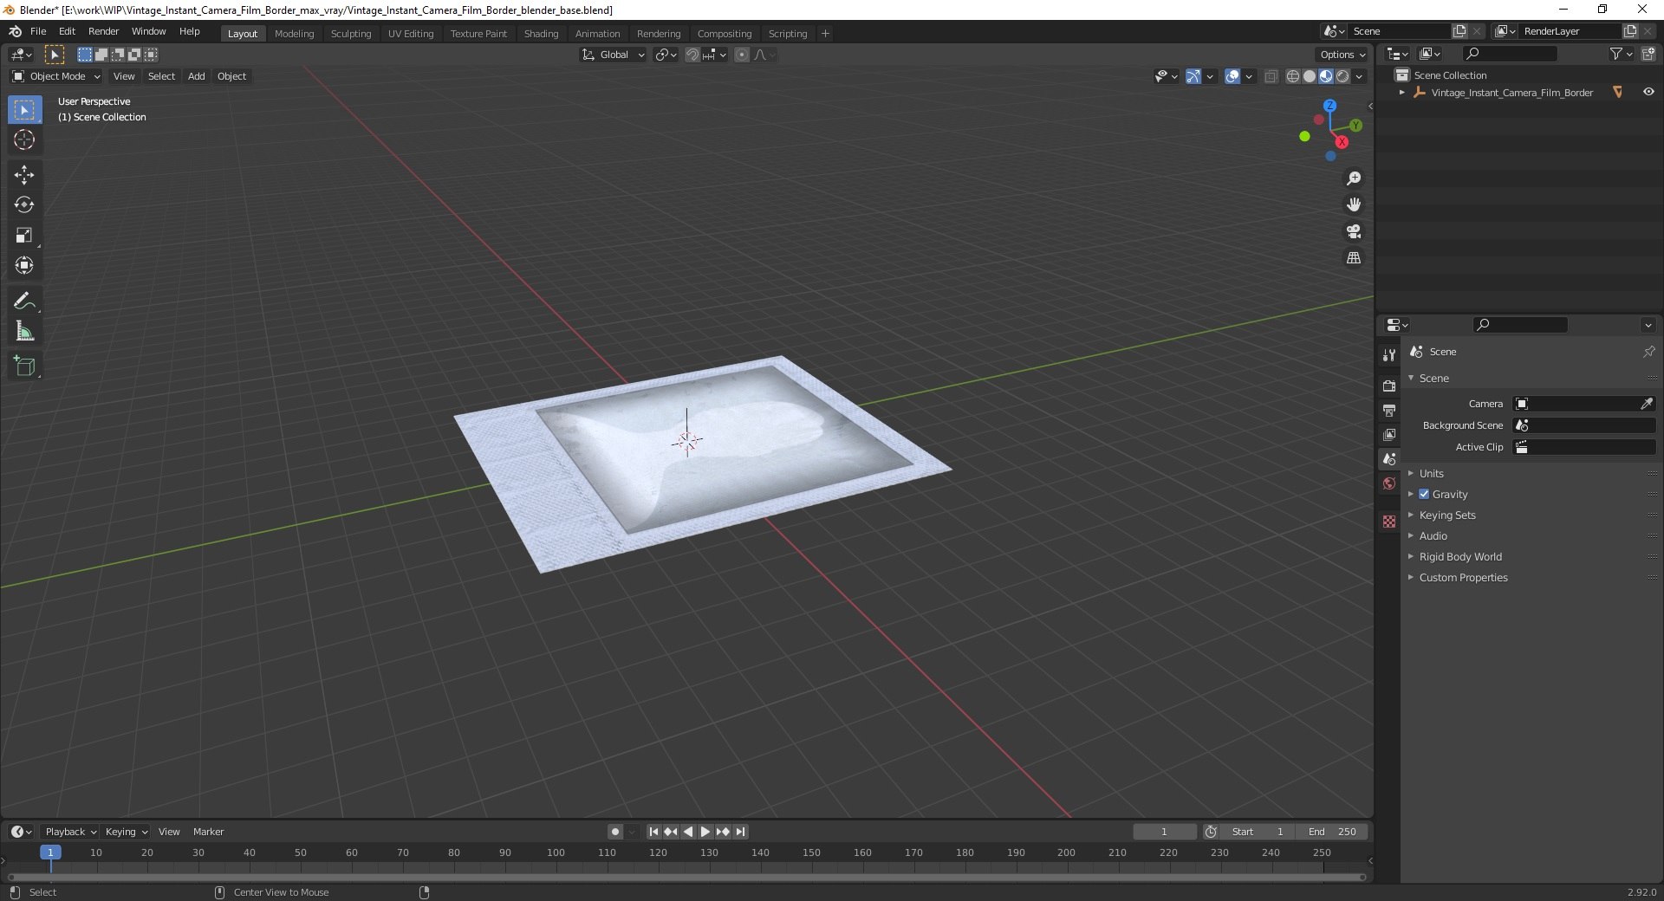The image size is (1664, 901).
Task: Expand the Audio panel
Action: (1433, 535)
